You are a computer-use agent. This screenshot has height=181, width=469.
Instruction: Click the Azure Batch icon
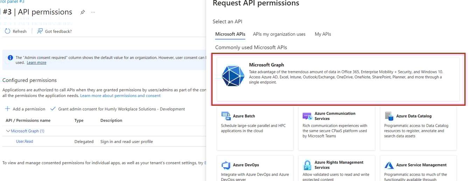pos(226,116)
